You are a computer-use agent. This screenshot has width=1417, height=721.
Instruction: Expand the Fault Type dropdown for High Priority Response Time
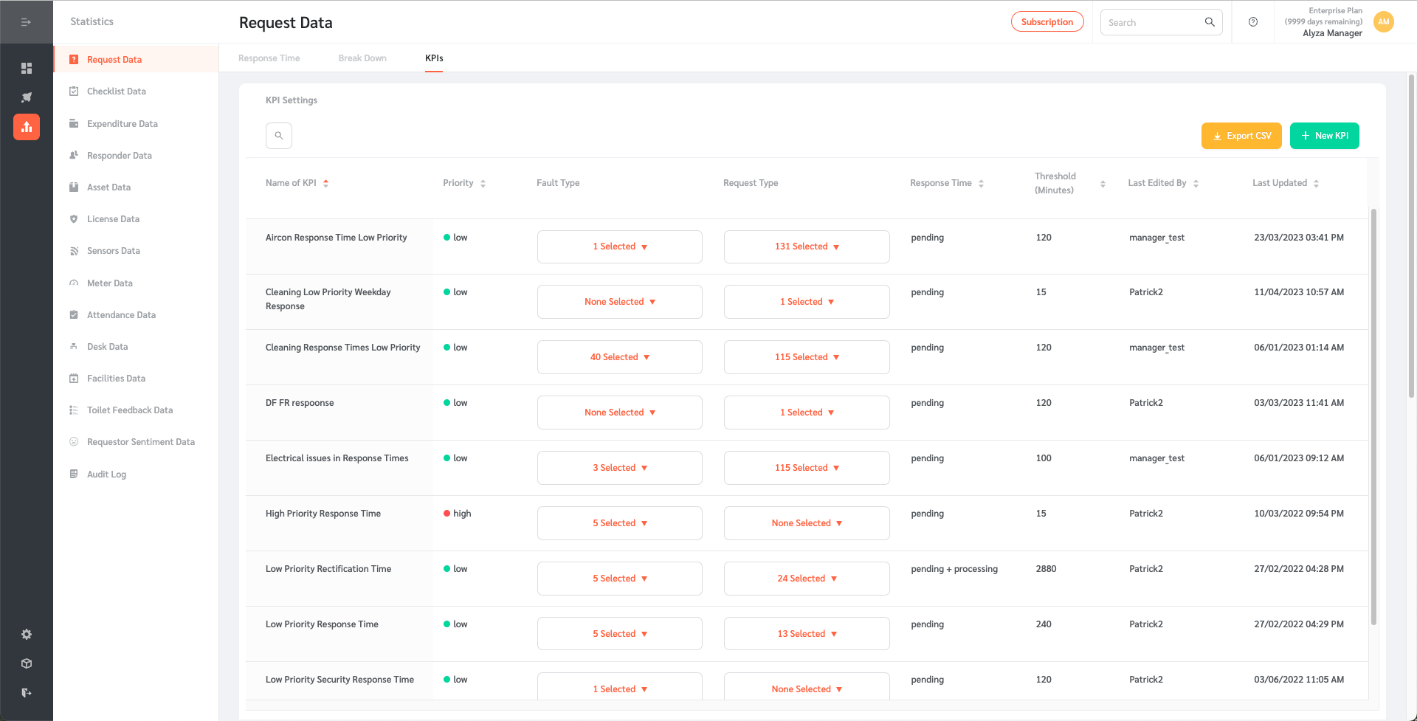click(619, 522)
